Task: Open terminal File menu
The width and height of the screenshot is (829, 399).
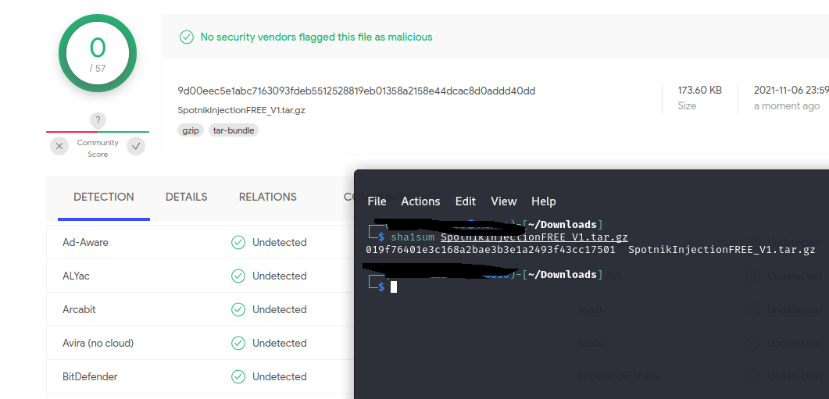Action: (377, 201)
